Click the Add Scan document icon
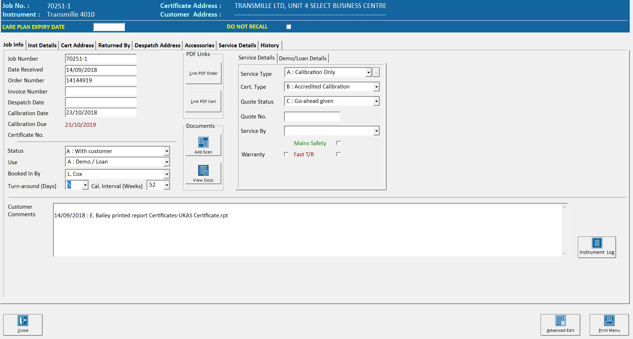633x339 pixels. 203,145
